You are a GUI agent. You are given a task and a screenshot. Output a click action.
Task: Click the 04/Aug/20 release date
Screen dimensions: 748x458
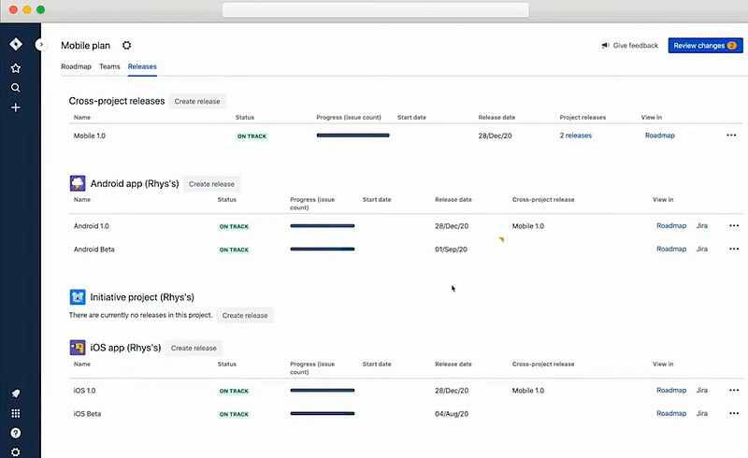(x=452, y=414)
